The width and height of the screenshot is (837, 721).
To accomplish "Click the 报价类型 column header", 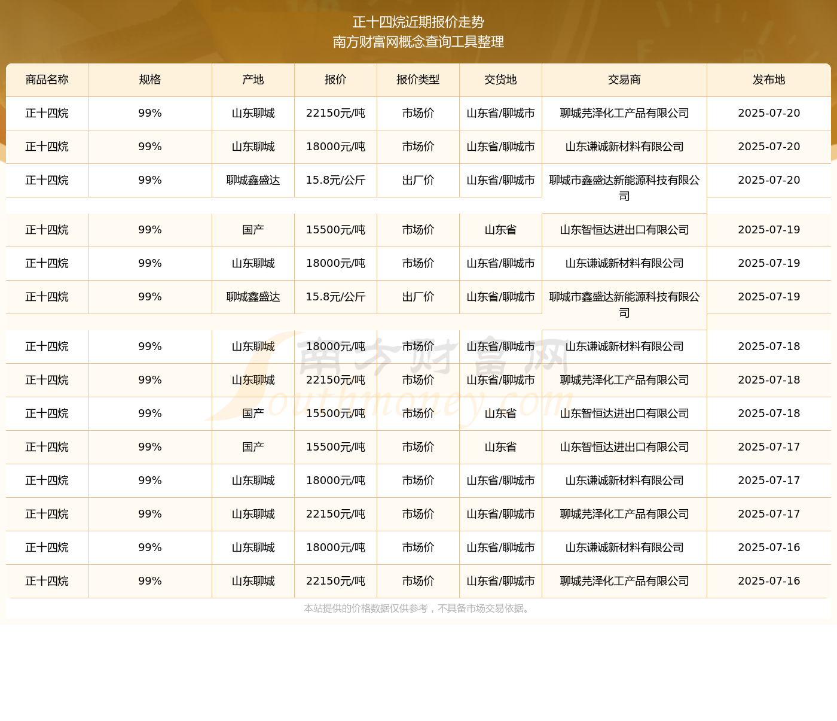I will (x=418, y=80).
